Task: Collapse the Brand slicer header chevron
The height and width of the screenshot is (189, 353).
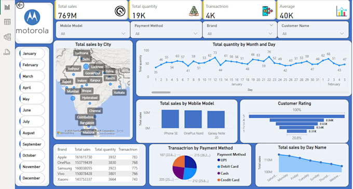Action: point(271,25)
